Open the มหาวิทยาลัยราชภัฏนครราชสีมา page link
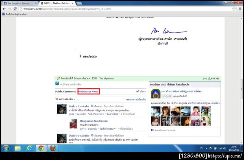 [182, 91]
